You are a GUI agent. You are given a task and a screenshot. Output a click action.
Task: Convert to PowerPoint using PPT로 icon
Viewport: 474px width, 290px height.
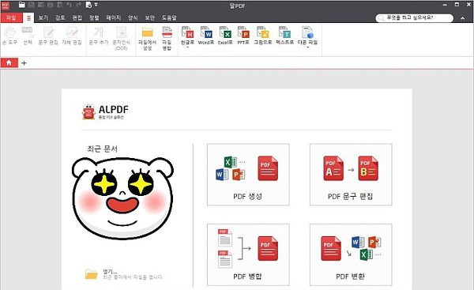(243, 36)
